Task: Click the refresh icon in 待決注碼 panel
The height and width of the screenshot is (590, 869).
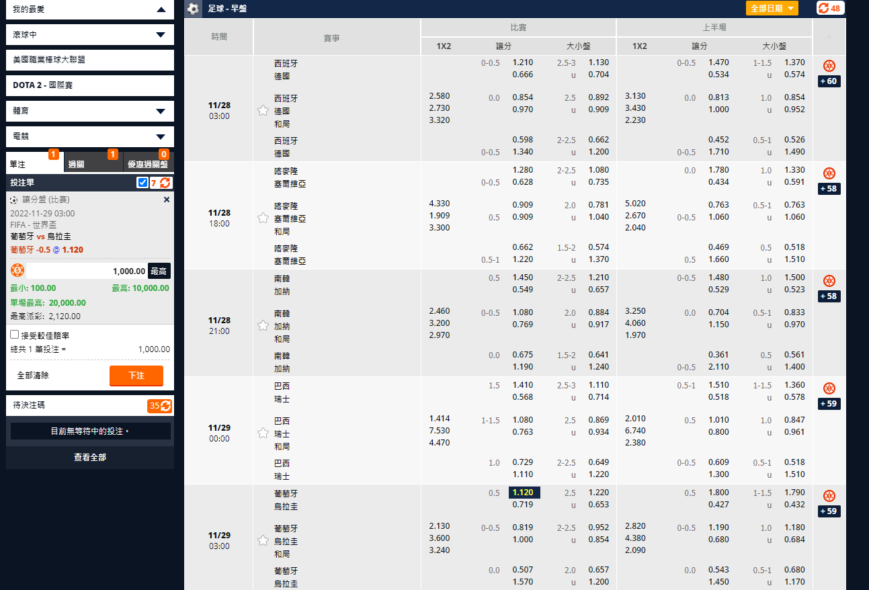Action: point(165,406)
